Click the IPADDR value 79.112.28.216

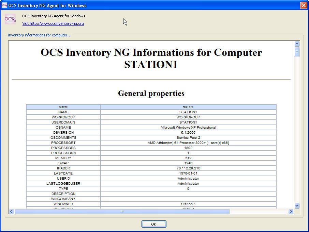tap(188, 168)
